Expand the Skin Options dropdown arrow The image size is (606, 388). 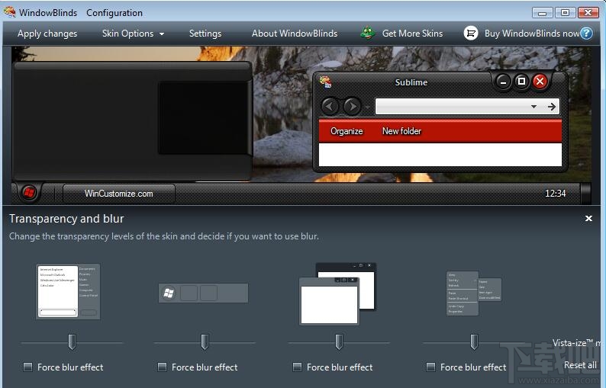click(x=162, y=34)
